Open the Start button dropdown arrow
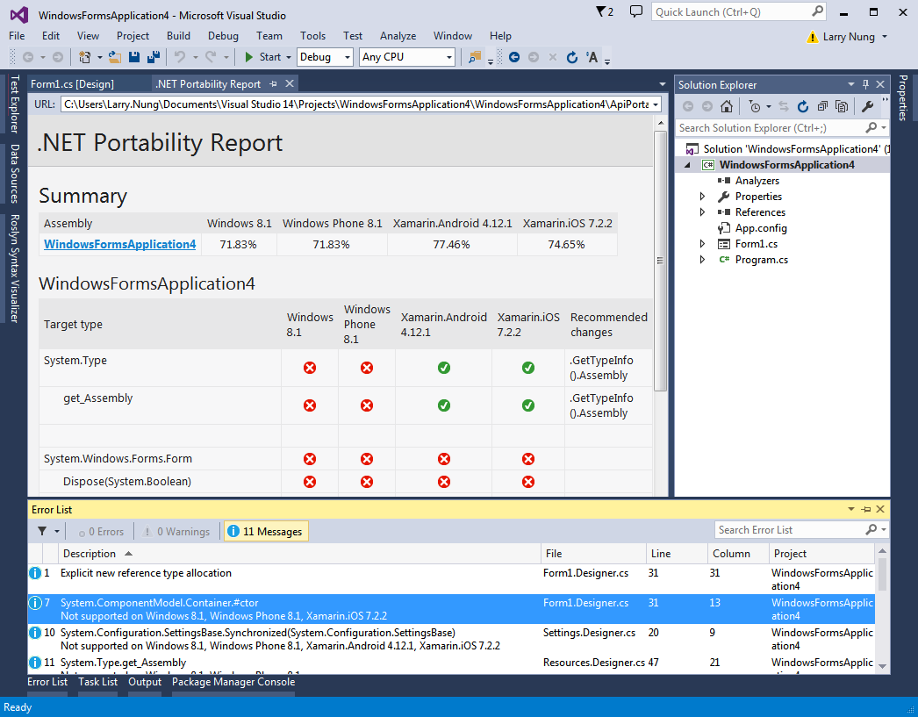Screen dimensions: 918x717 tap(288, 57)
